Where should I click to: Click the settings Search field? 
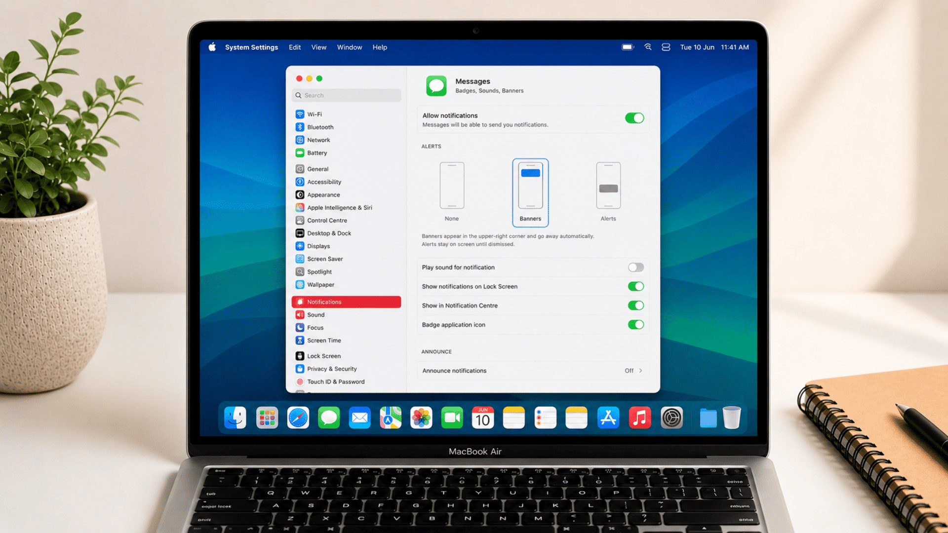pyautogui.click(x=346, y=95)
